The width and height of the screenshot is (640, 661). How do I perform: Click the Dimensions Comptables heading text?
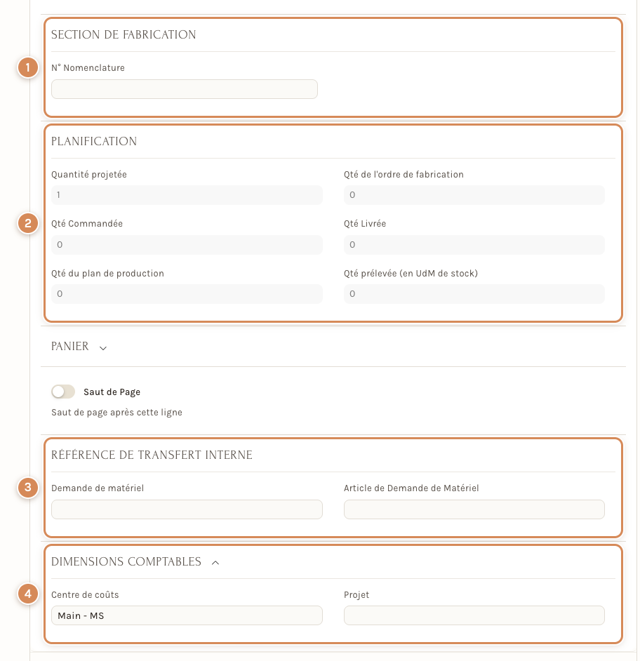[x=126, y=561]
